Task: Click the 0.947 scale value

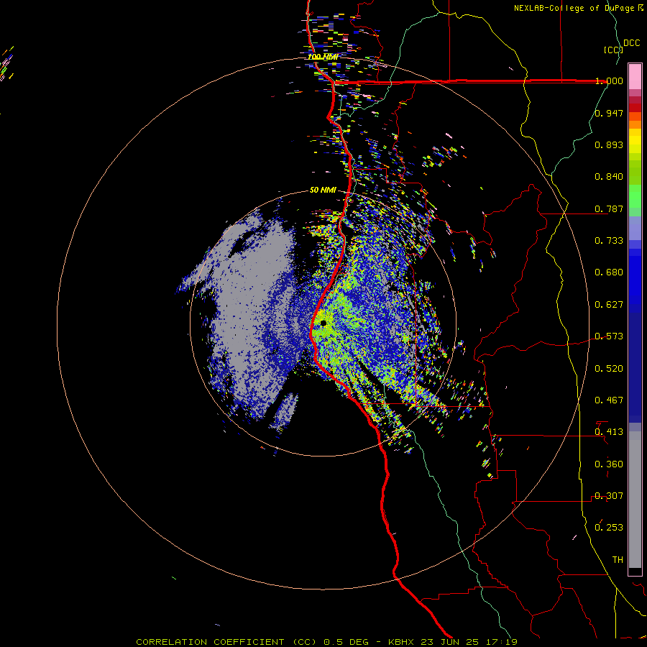Action: click(609, 113)
